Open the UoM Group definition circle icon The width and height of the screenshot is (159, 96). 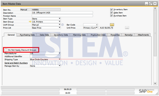coord(62,25)
